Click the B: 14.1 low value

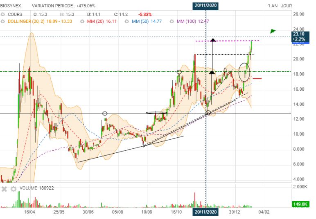(x=94, y=14)
